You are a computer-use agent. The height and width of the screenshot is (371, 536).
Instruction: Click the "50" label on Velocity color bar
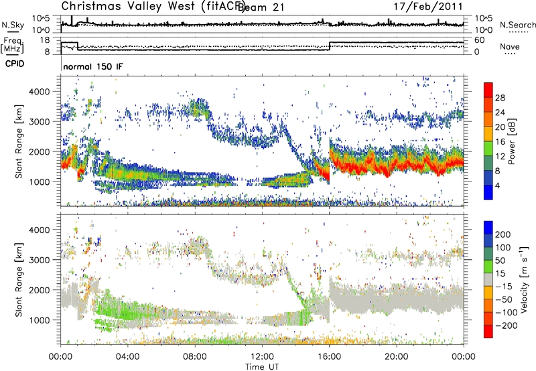(500, 261)
